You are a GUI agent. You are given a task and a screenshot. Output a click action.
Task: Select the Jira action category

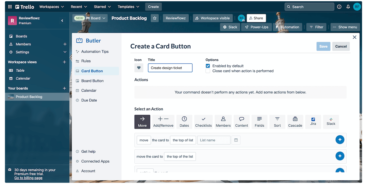pyautogui.click(x=313, y=122)
